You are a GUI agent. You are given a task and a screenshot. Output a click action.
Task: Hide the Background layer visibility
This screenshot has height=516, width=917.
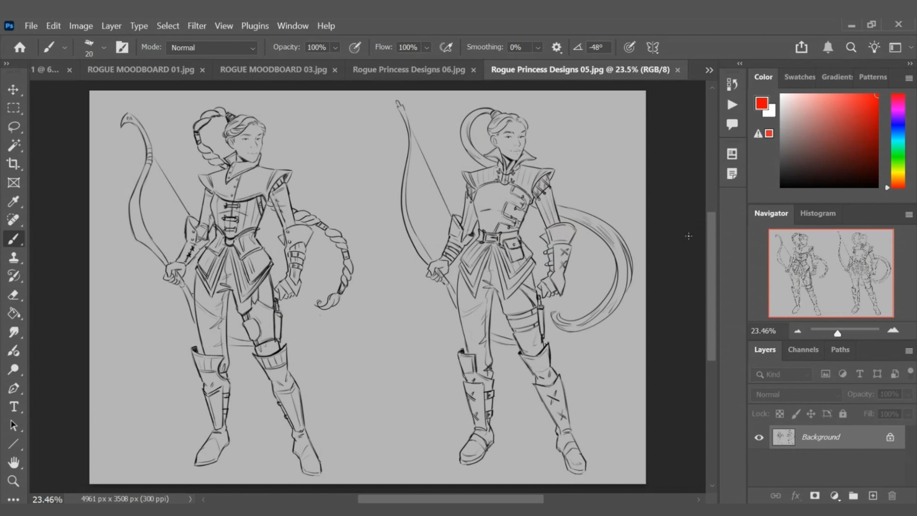tap(759, 437)
